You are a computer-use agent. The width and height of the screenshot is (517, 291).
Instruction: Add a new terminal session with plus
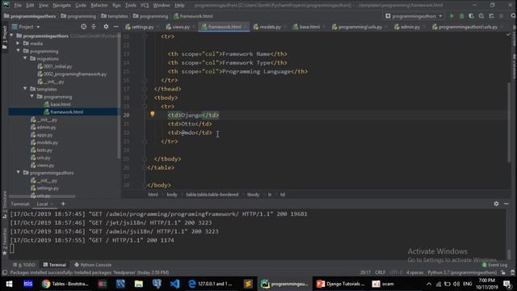pyautogui.click(x=63, y=204)
